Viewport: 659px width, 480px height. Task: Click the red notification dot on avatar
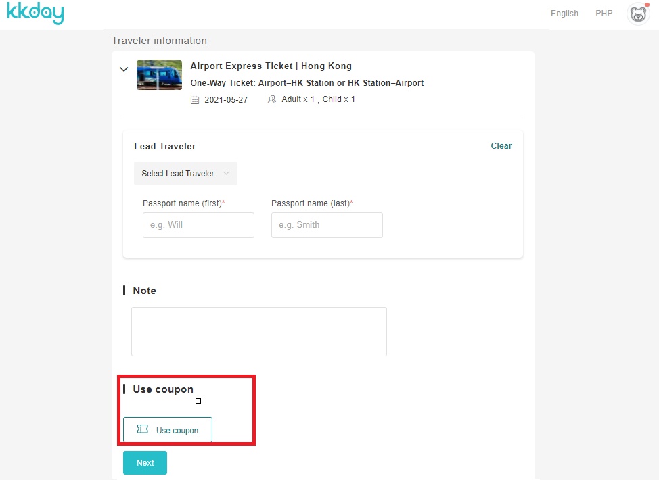coord(646,6)
